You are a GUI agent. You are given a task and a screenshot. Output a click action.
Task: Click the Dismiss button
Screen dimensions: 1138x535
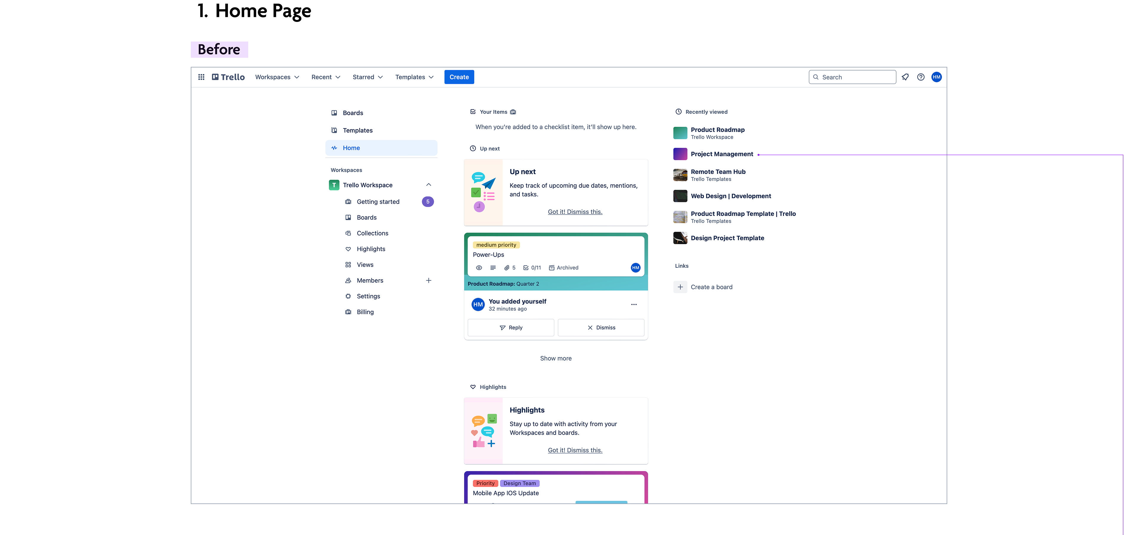tap(601, 328)
